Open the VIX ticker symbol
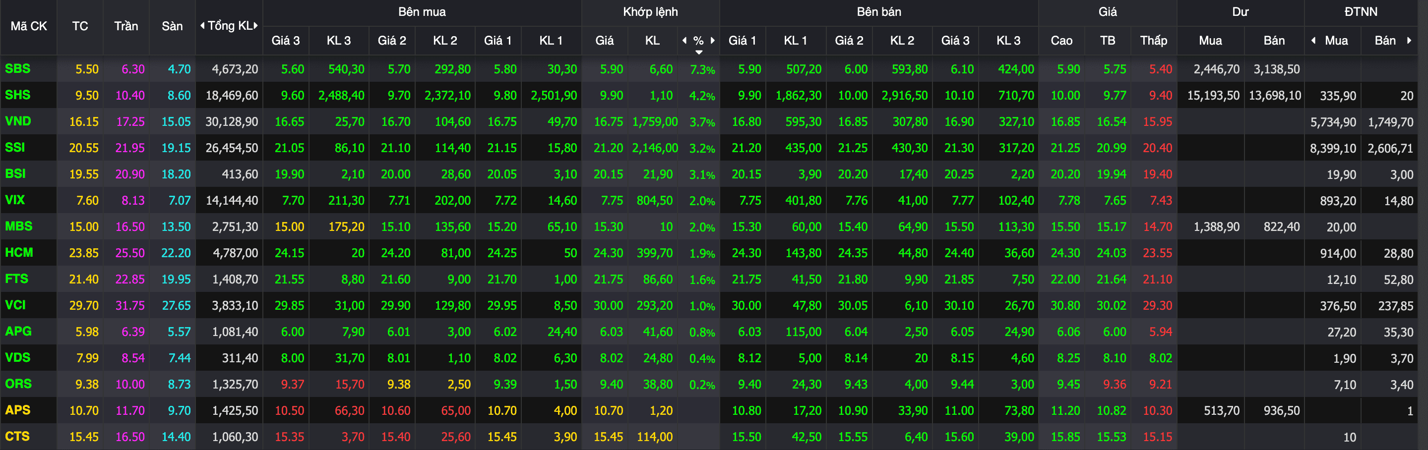The width and height of the screenshot is (1428, 450). point(15,200)
